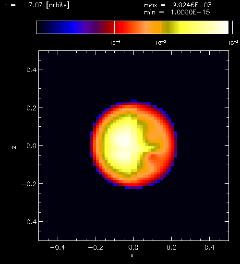Screen dimensions: 240x264
Task: Click the 10^-3 colorbar tick label
Action: [x=160, y=43]
